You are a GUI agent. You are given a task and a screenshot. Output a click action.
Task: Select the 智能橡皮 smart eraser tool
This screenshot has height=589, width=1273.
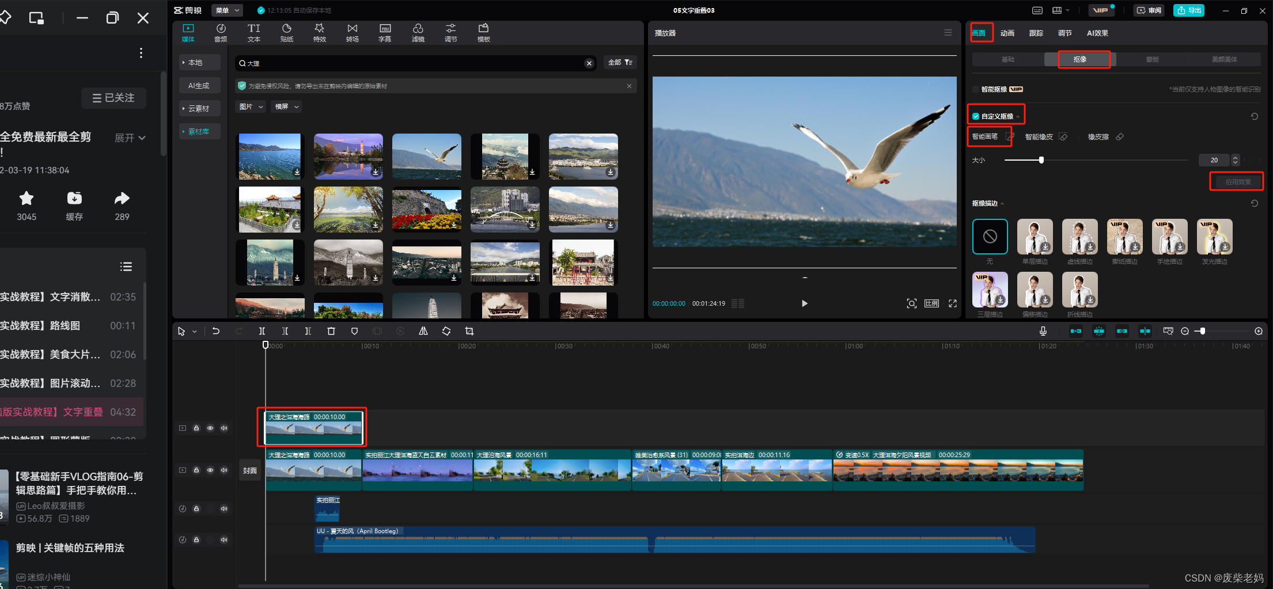[1046, 137]
